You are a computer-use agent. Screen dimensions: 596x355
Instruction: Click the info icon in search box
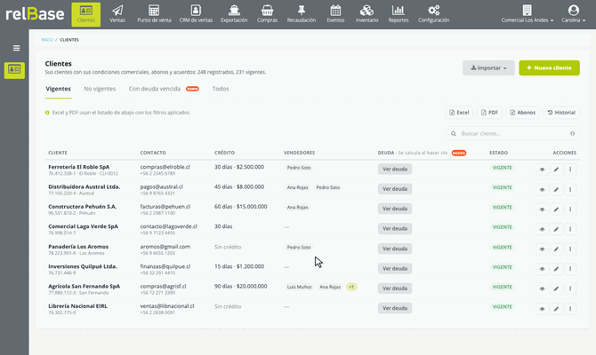(x=573, y=133)
